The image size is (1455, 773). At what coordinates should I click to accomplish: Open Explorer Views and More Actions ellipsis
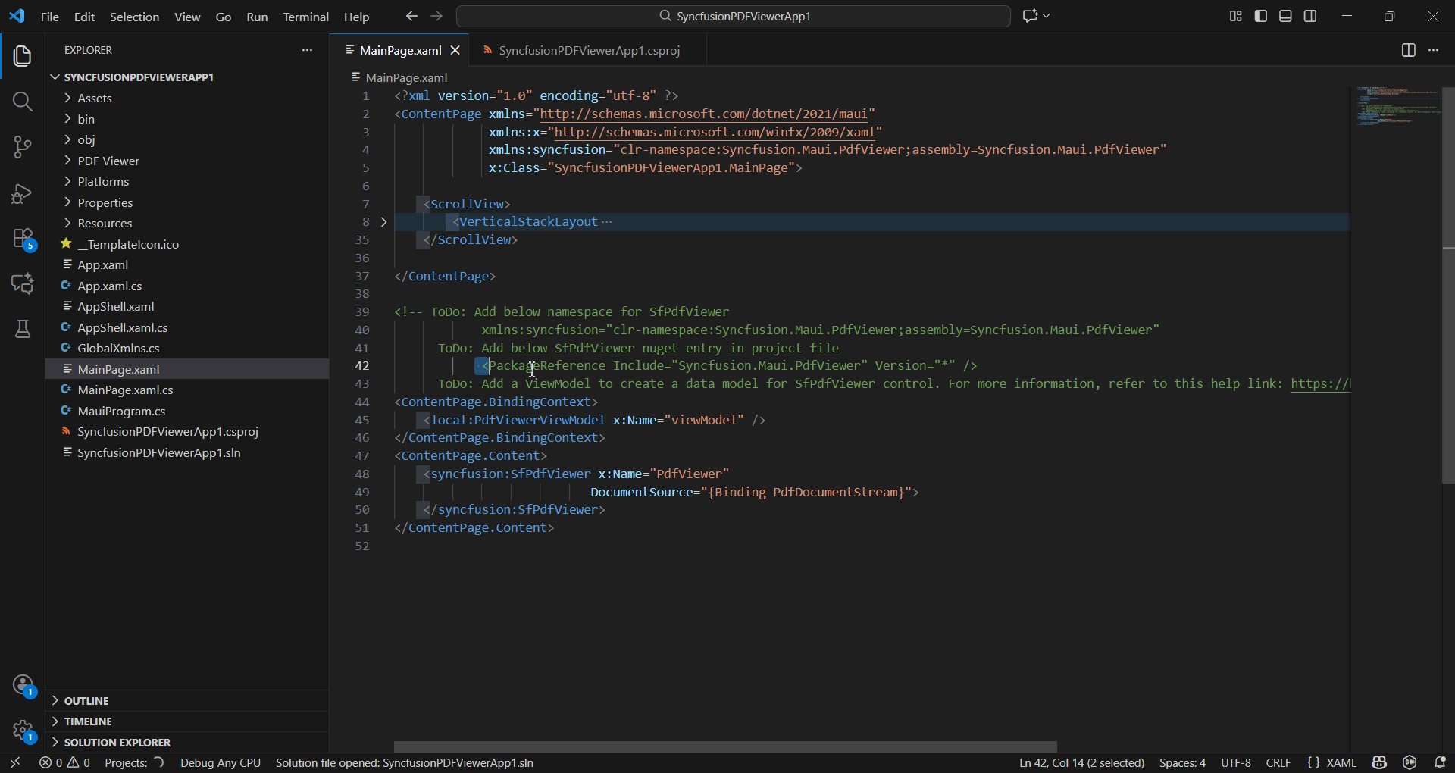pyautogui.click(x=307, y=50)
